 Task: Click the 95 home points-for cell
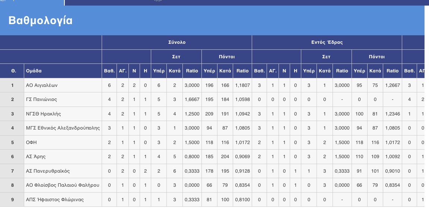click(x=359, y=85)
